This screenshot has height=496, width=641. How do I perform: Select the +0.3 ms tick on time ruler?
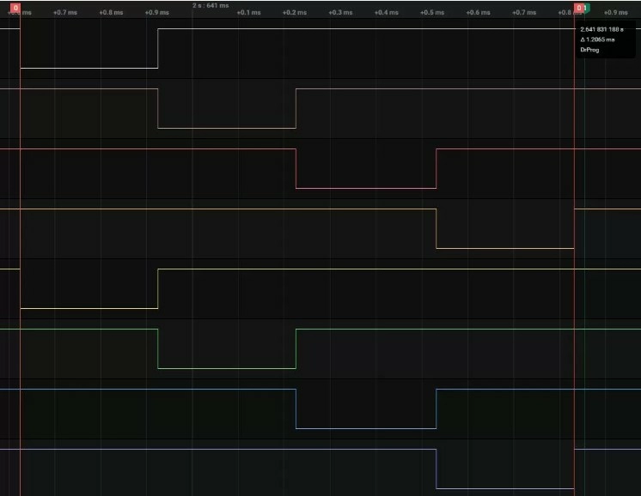click(341, 13)
